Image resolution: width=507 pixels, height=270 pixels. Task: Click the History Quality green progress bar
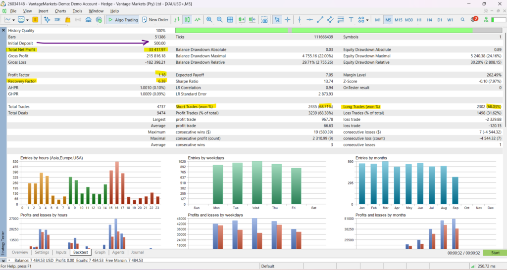(x=339, y=30)
